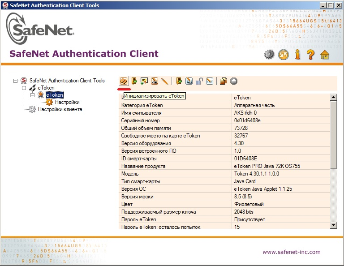The image size is (344, 266).
Task: Click Token 4.30.1.1 1.0.0 value
Action: point(257,174)
